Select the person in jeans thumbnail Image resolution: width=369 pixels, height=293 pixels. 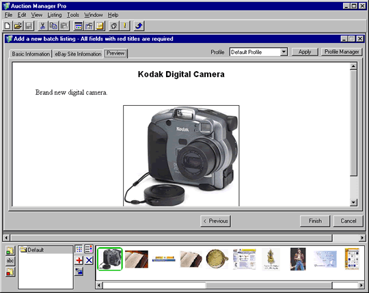tap(298, 259)
